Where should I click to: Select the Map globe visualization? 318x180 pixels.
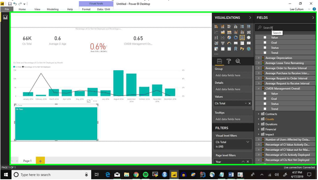click(x=249, y=37)
